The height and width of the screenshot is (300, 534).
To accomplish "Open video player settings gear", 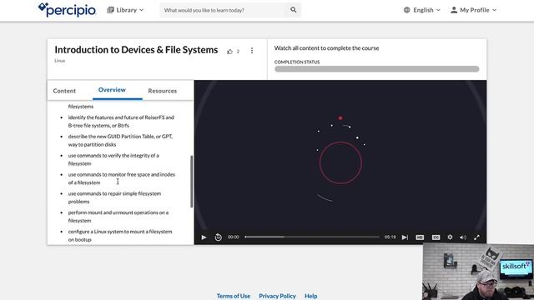I will pyautogui.click(x=450, y=237).
